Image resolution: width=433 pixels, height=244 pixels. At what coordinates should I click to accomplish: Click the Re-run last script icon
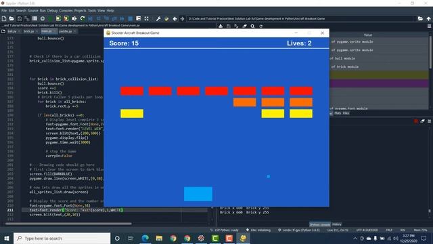coord(83,18)
